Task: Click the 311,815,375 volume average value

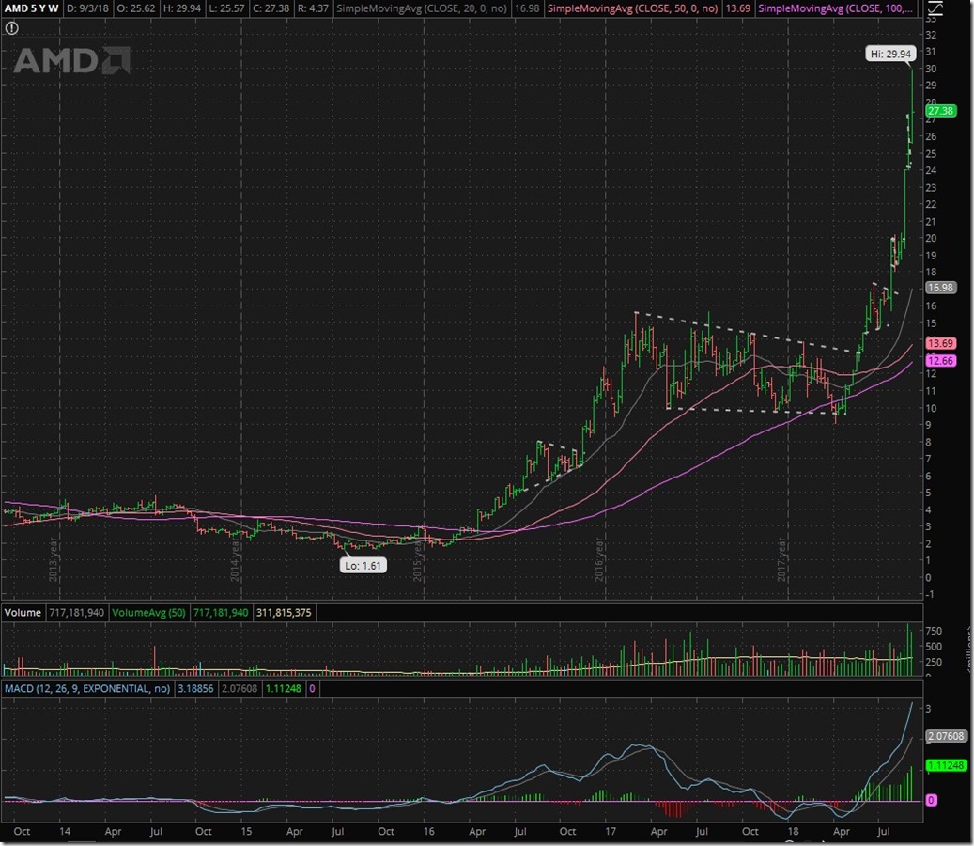Action: [284, 613]
